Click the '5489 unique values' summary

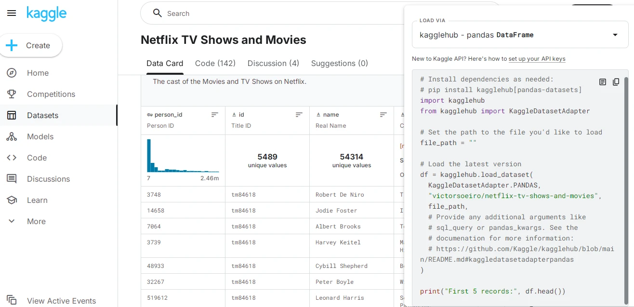pyautogui.click(x=267, y=160)
